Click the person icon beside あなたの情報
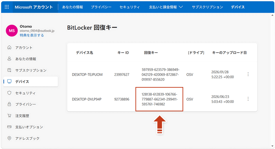The image size is (275, 149). click(9, 59)
